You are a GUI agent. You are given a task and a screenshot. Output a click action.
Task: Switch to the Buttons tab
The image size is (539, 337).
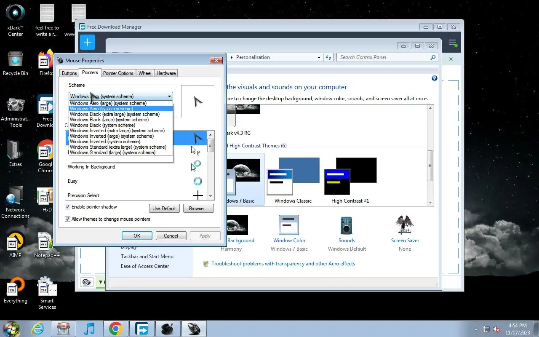69,73
